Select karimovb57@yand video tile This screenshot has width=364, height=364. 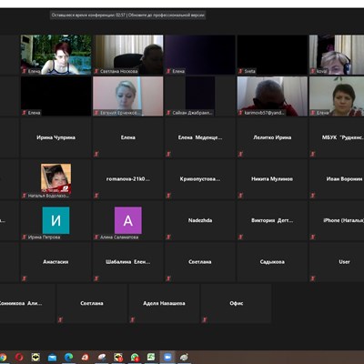coord(272,96)
